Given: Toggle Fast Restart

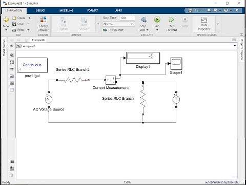Looking at the screenshot, I should pos(113,30).
